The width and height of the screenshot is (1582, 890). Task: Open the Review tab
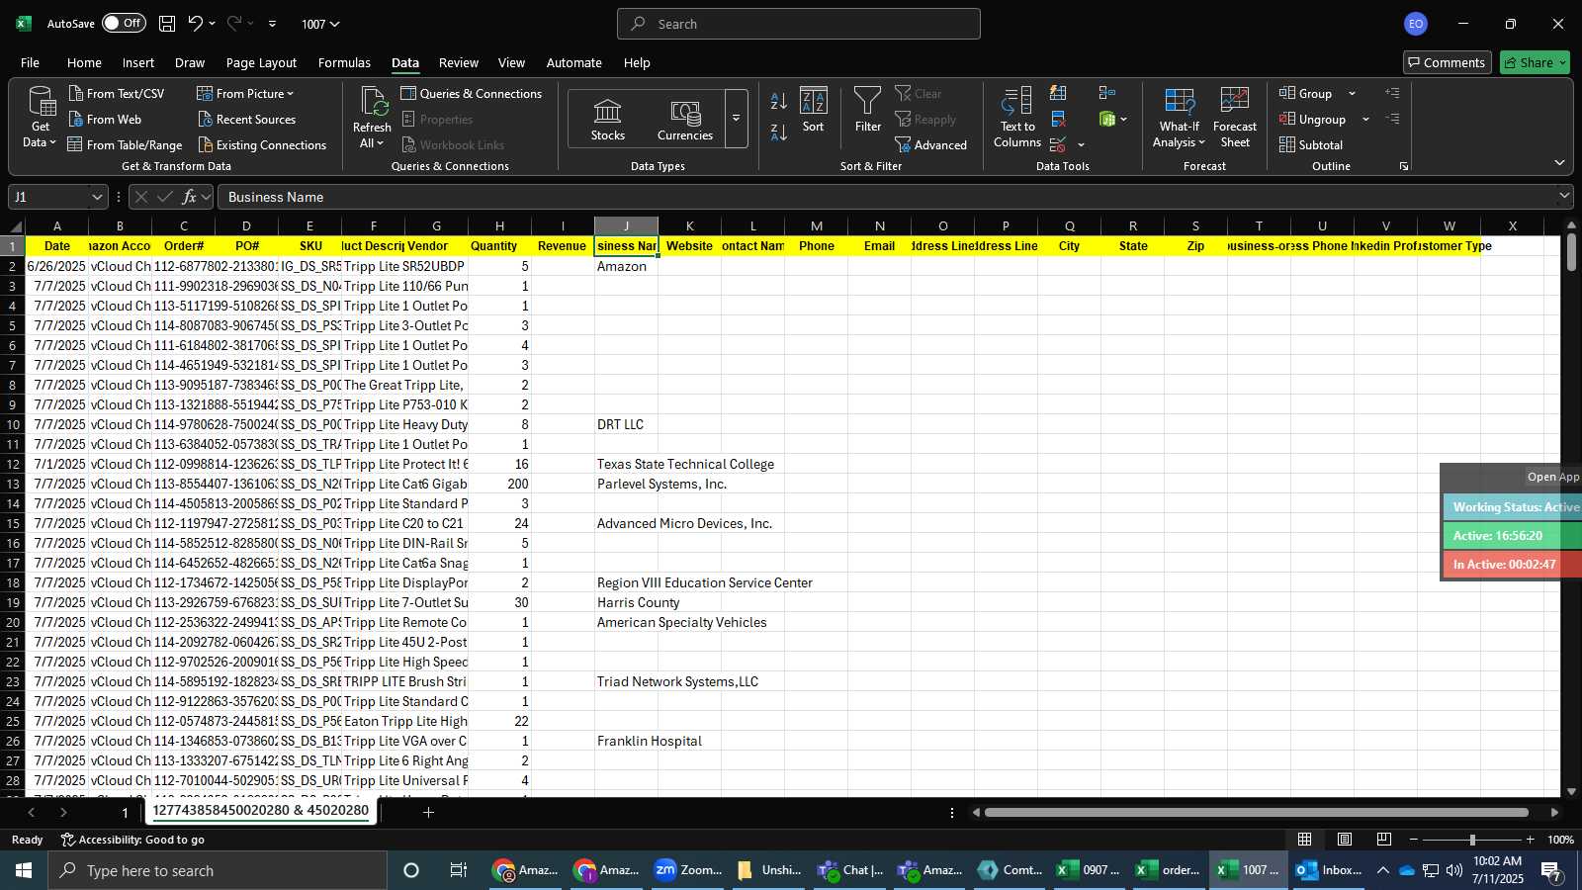pyautogui.click(x=459, y=62)
